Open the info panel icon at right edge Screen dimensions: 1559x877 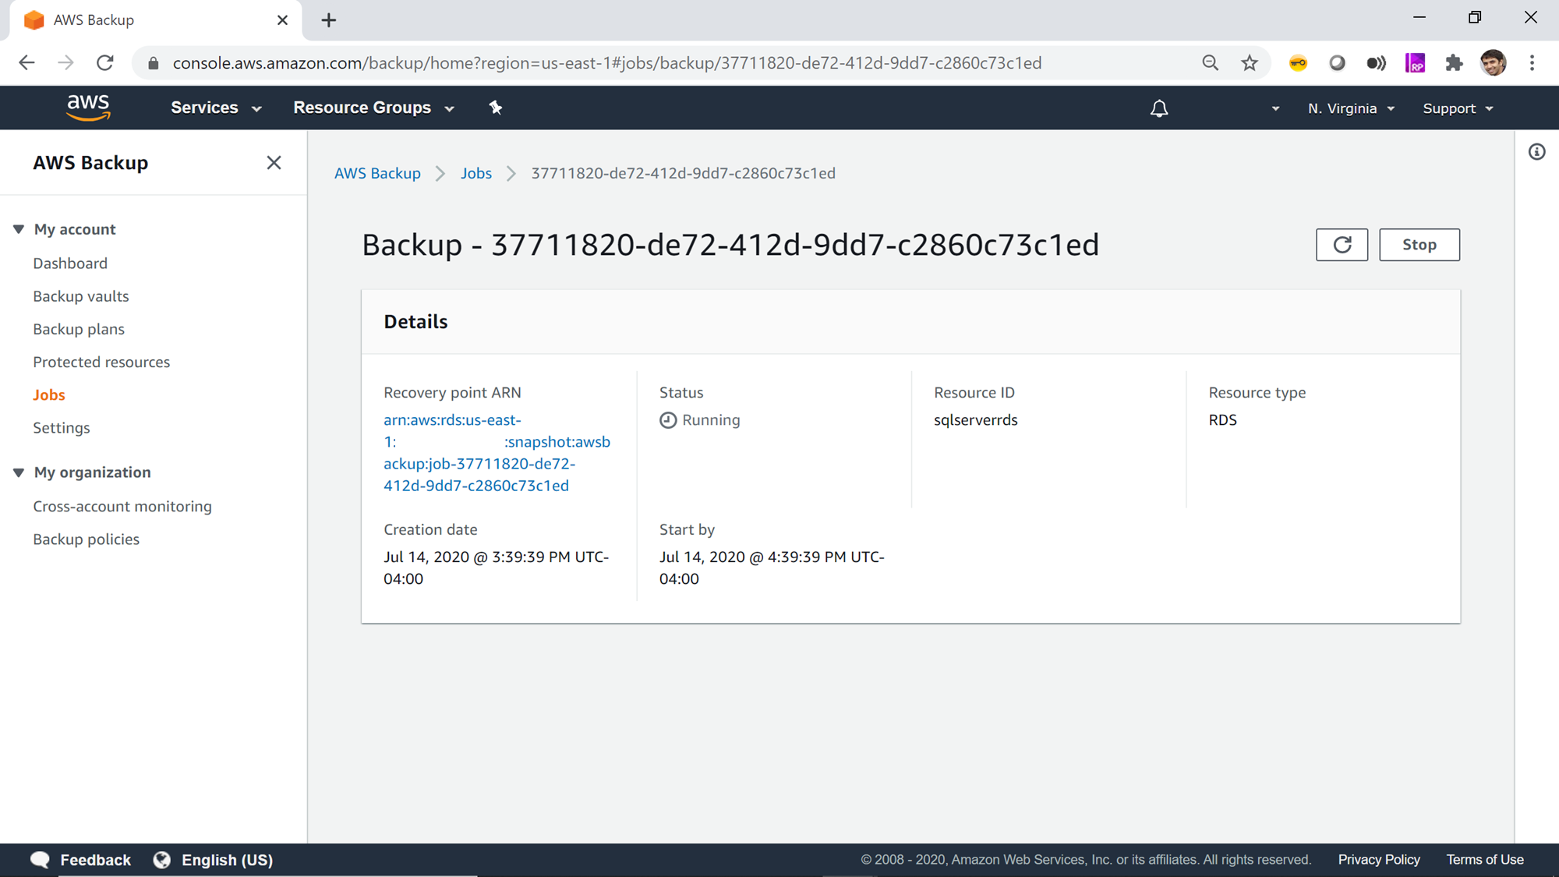(1536, 152)
